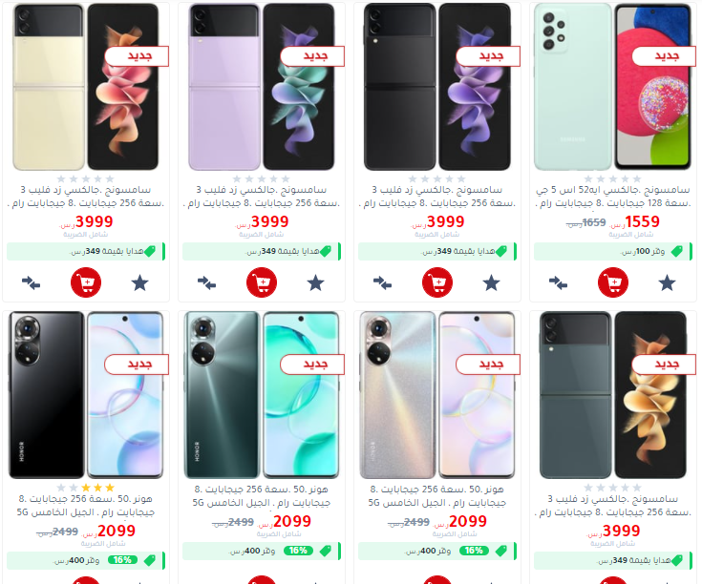Add lavender Galaxy Z Flip 3 to cart
This screenshot has height=584, width=702.
click(x=262, y=282)
